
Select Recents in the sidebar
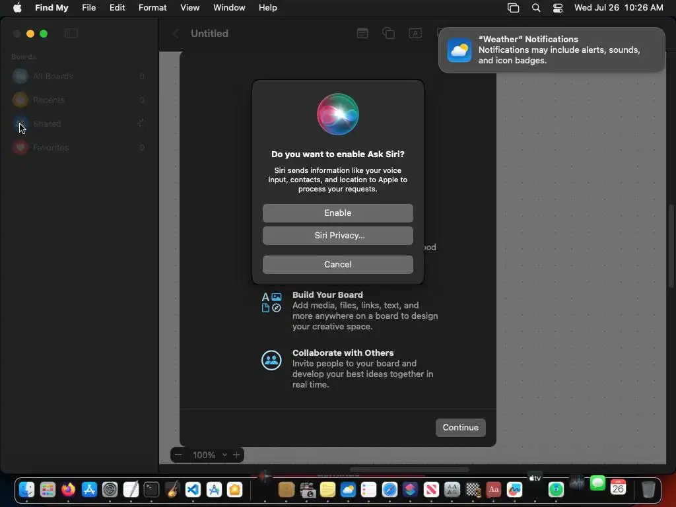click(x=79, y=100)
